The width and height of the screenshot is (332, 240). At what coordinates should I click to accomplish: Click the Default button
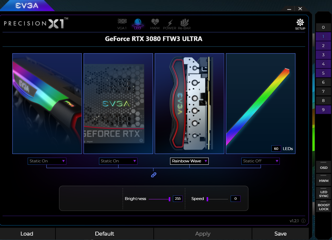(x=104, y=234)
